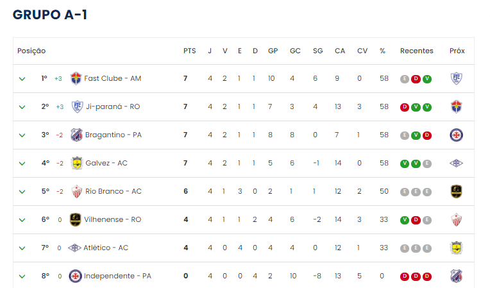The image size is (490, 288).
Task: Click the Recentes column header
Action: 416,51
